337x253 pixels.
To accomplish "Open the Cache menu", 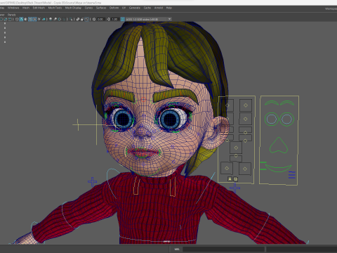I will pyautogui.click(x=147, y=8).
